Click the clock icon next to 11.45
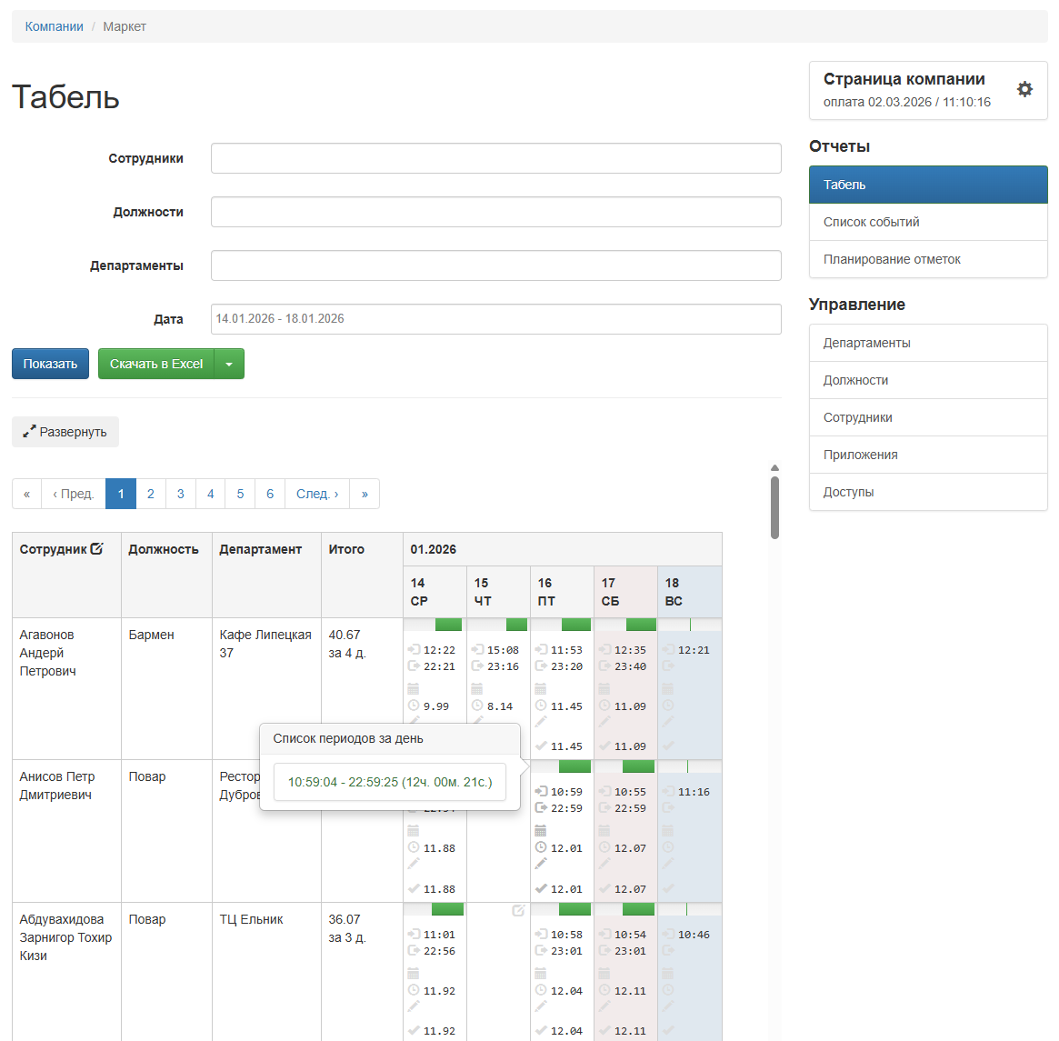Image resolution: width=1059 pixels, height=1041 pixels. tap(541, 706)
